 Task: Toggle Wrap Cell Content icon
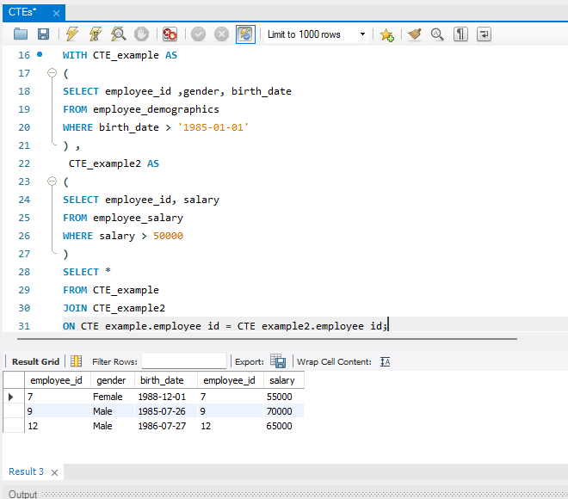tap(385, 361)
